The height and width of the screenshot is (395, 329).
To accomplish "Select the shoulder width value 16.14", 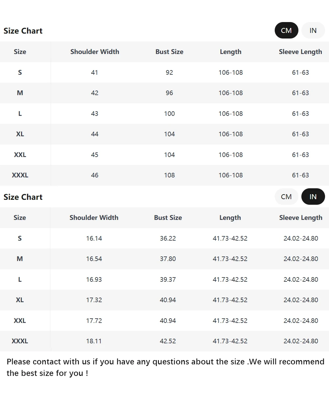I will (x=94, y=238).
